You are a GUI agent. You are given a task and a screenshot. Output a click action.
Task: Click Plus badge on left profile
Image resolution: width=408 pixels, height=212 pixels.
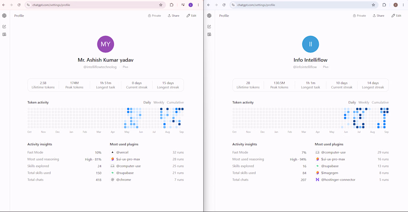125,67
